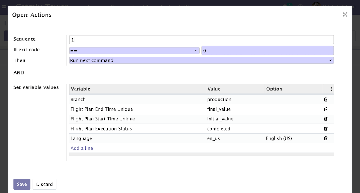Image resolution: width=360 pixels, height=193 pixels.
Task: Delete the Flight Plan Start Time Unique row
Action: coord(326,119)
